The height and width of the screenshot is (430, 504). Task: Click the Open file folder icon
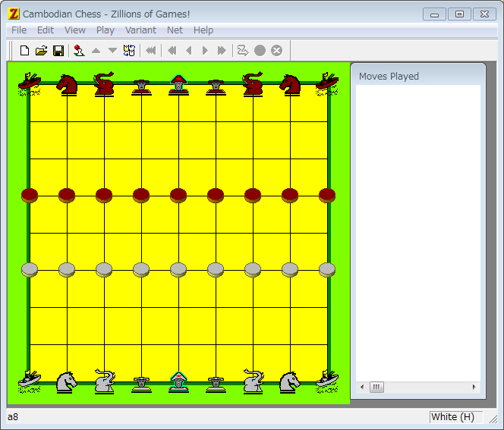(x=41, y=51)
